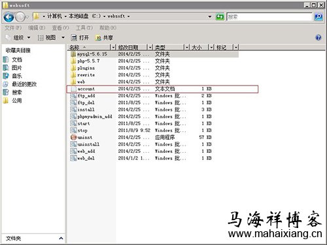Image resolution: width=327 pixels, height=245 pixels.
Task: Click the 3 KB size of install
Action: coord(207,110)
